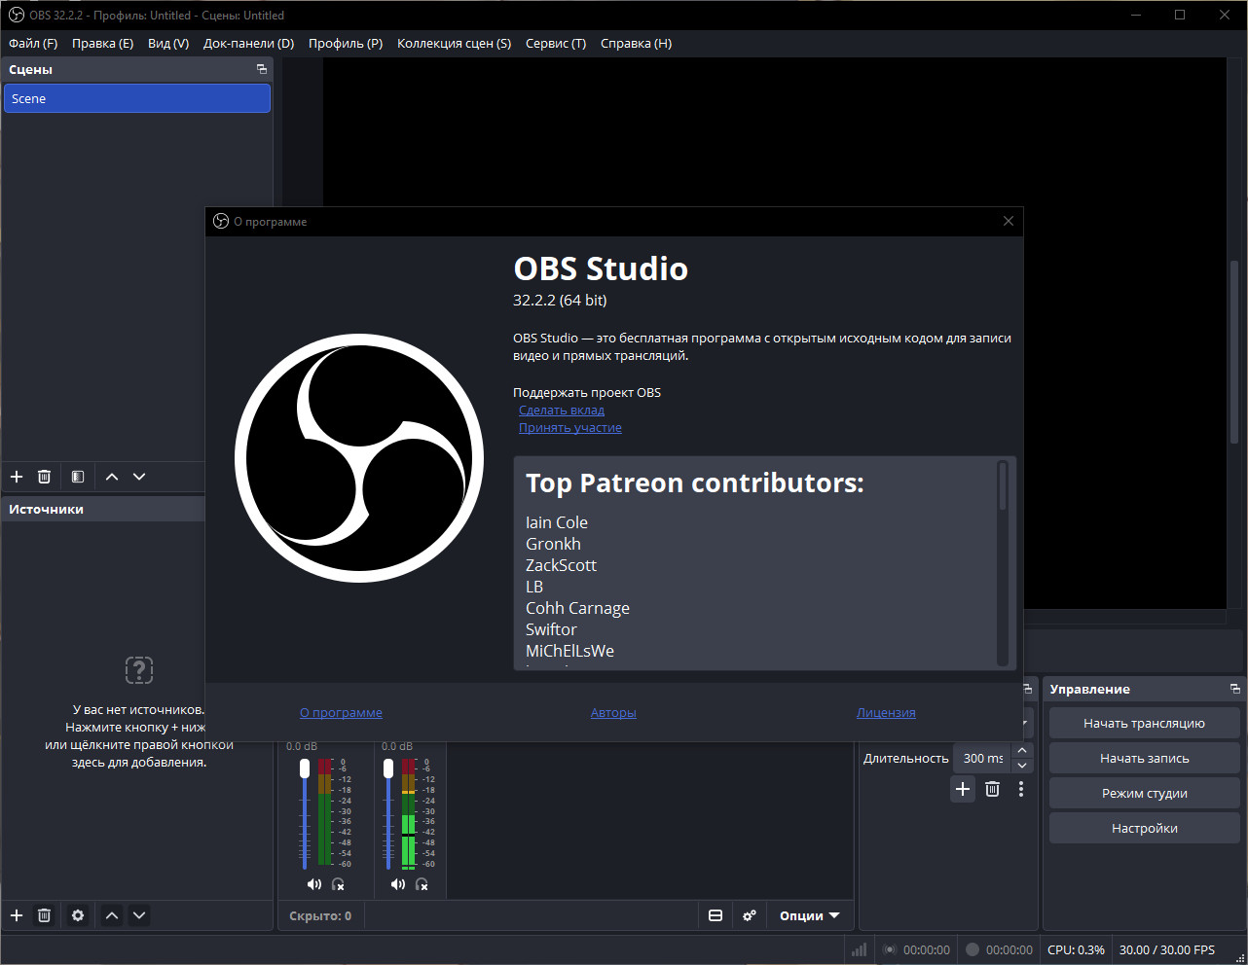Open the Сделать вклад link

pyautogui.click(x=562, y=411)
